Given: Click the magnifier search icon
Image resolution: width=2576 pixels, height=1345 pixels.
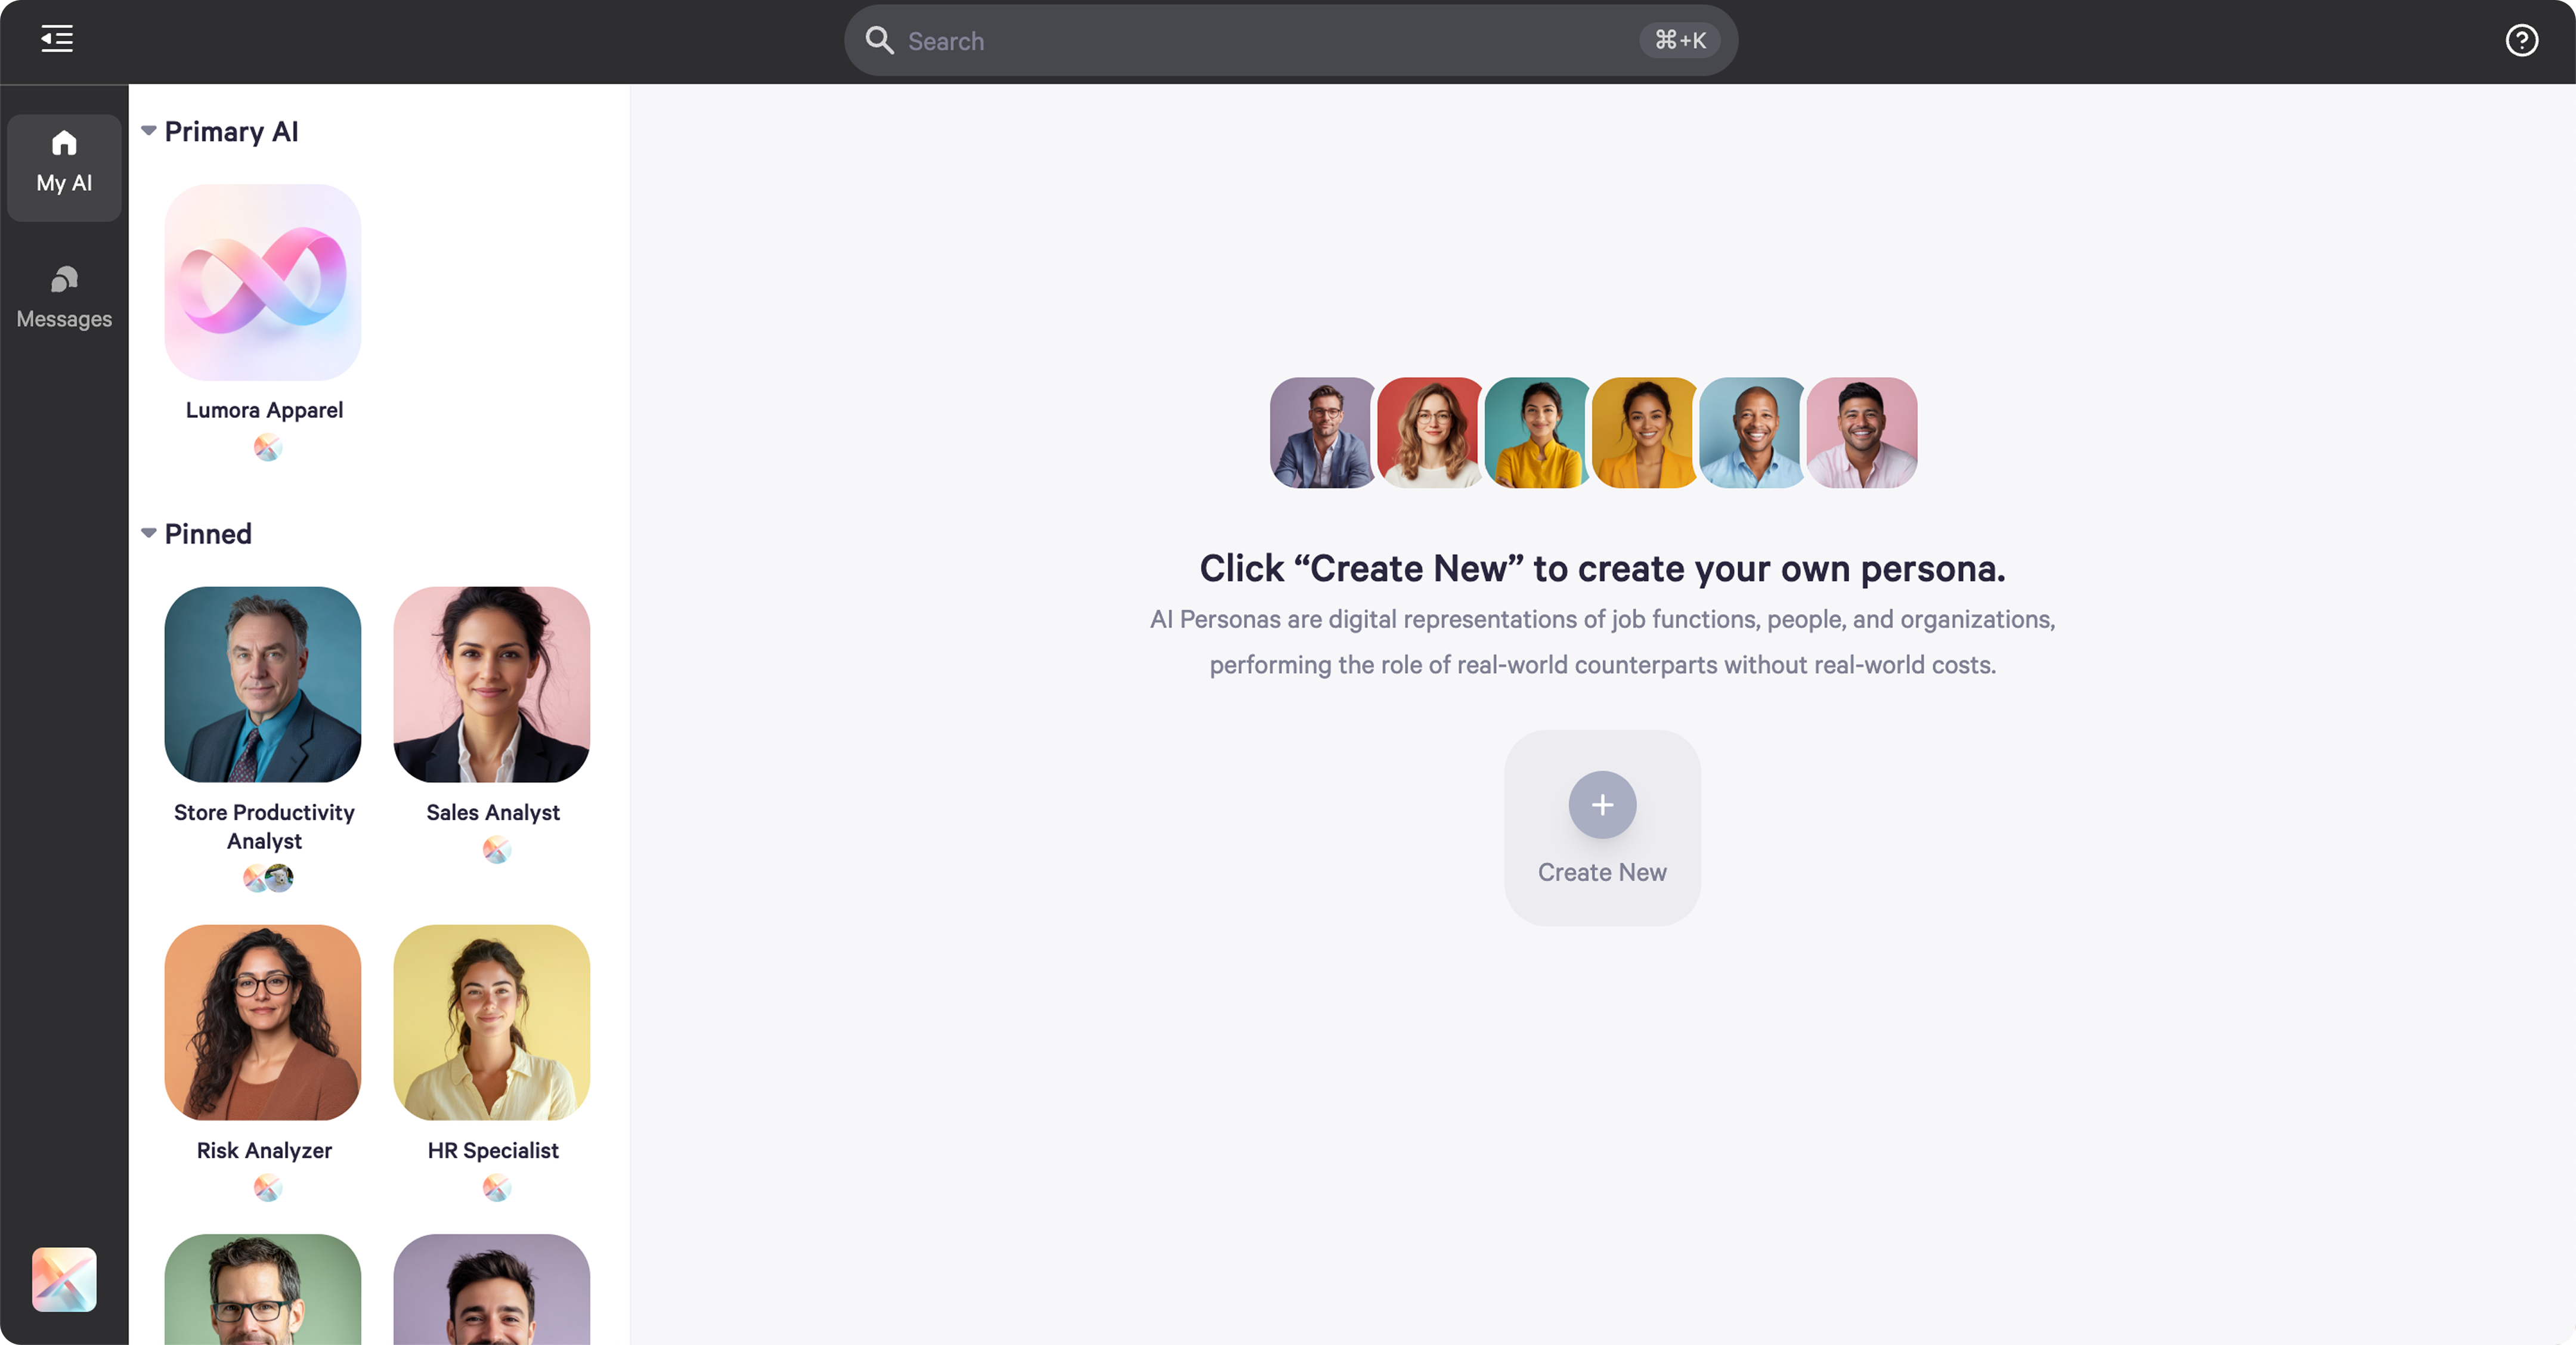Looking at the screenshot, I should 879,40.
